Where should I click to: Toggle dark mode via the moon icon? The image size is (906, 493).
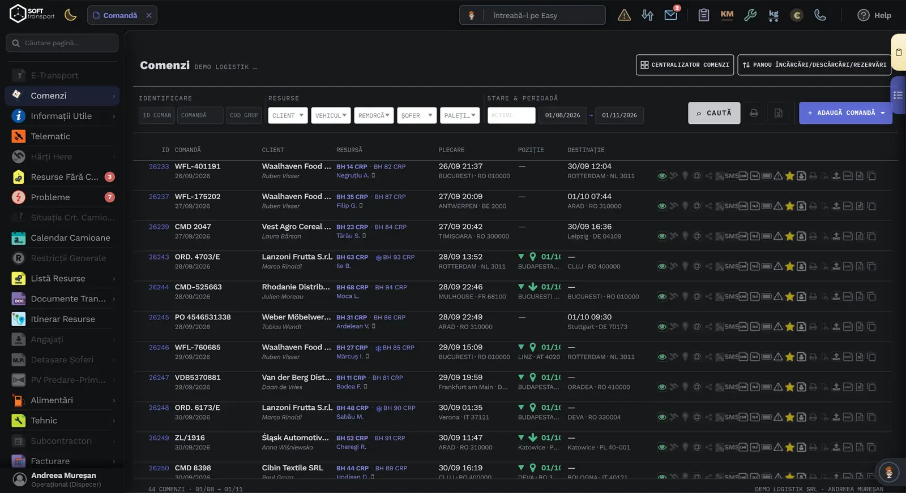tap(71, 15)
